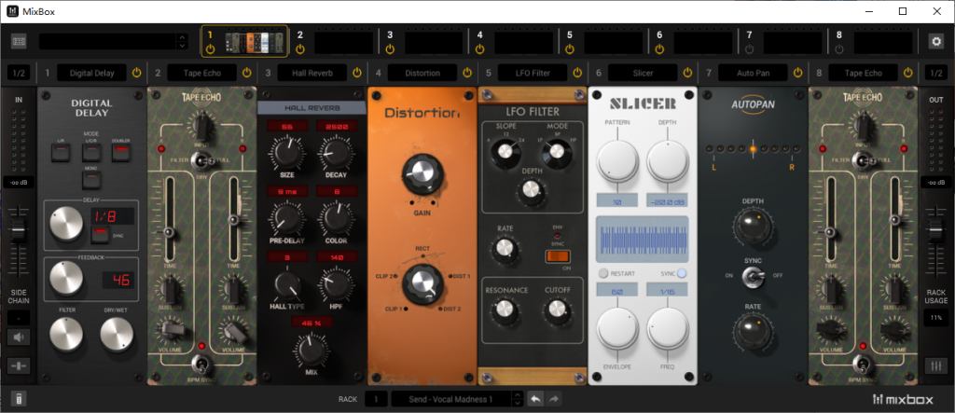This screenshot has height=413, width=955.
Task: Click the left 1/2 page button
Action: [19, 73]
